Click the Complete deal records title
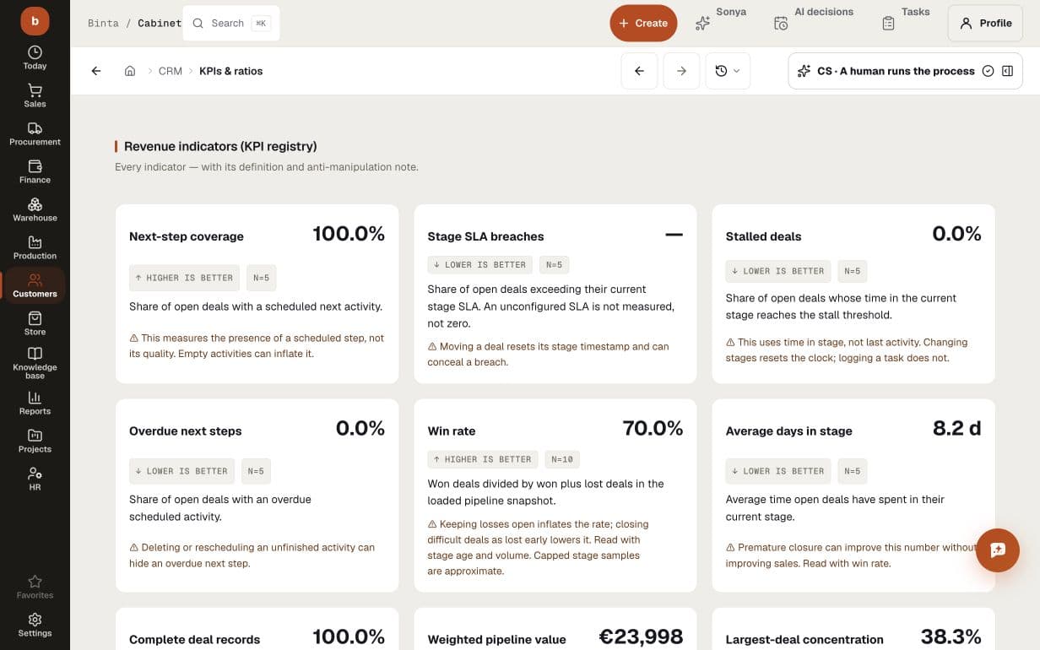The height and width of the screenshot is (650, 1040). [x=195, y=640]
